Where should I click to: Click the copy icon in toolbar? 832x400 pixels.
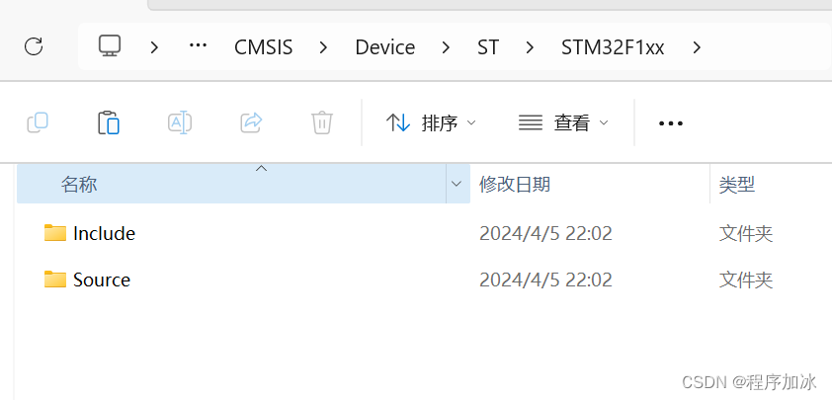(x=38, y=122)
